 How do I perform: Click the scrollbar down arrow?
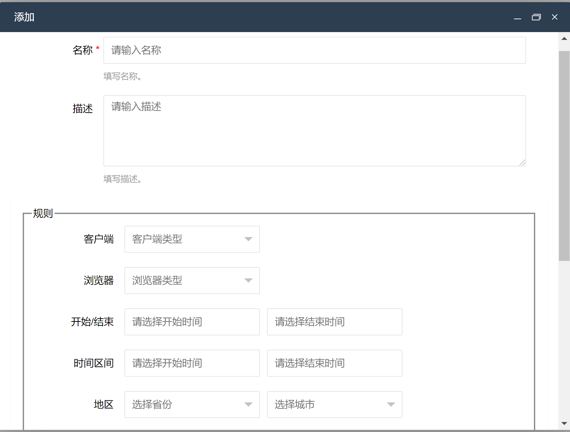pos(564,423)
